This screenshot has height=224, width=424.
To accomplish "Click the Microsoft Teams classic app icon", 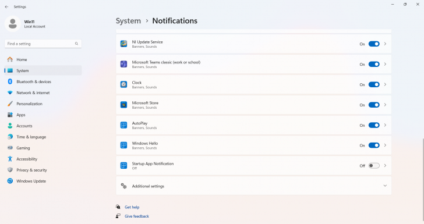I will [123, 64].
